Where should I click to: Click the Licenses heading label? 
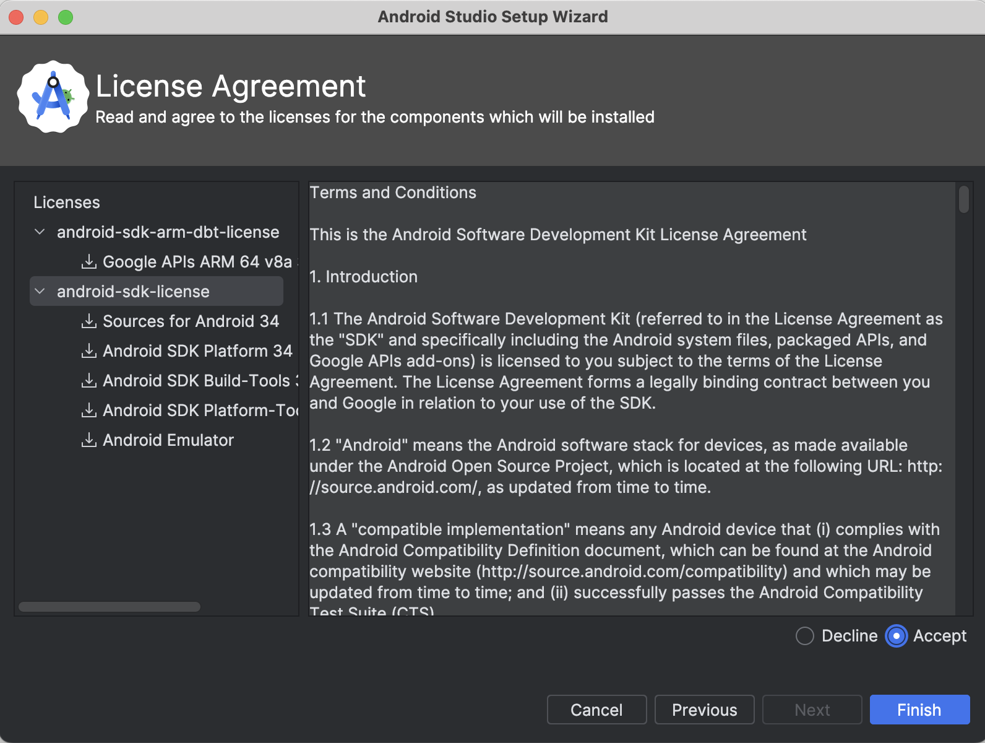(x=67, y=202)
